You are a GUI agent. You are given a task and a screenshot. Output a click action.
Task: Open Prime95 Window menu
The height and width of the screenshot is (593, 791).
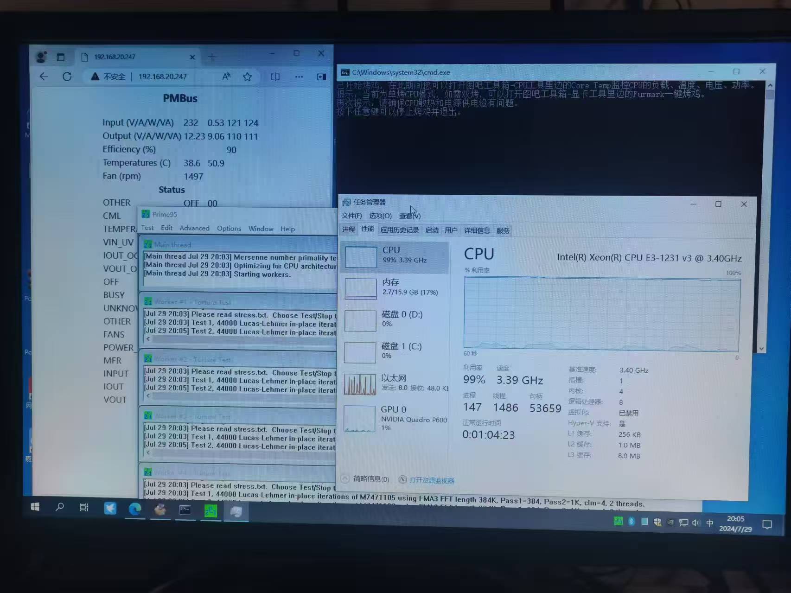pyautogui.click(x=261, y=229)
